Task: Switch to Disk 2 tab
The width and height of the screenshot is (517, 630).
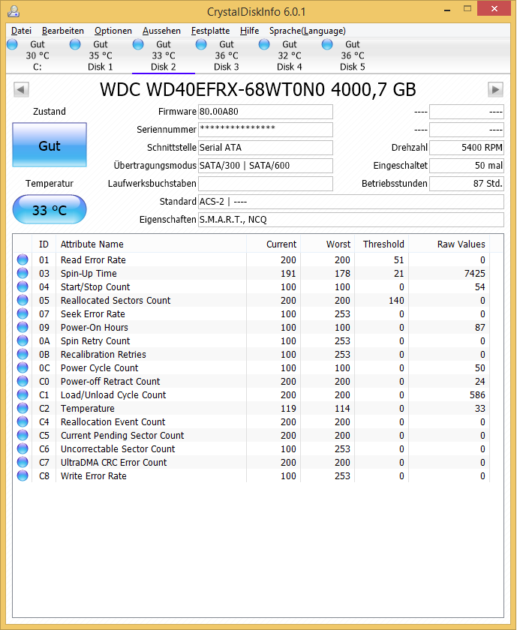Action: click(x=164, y=55)
